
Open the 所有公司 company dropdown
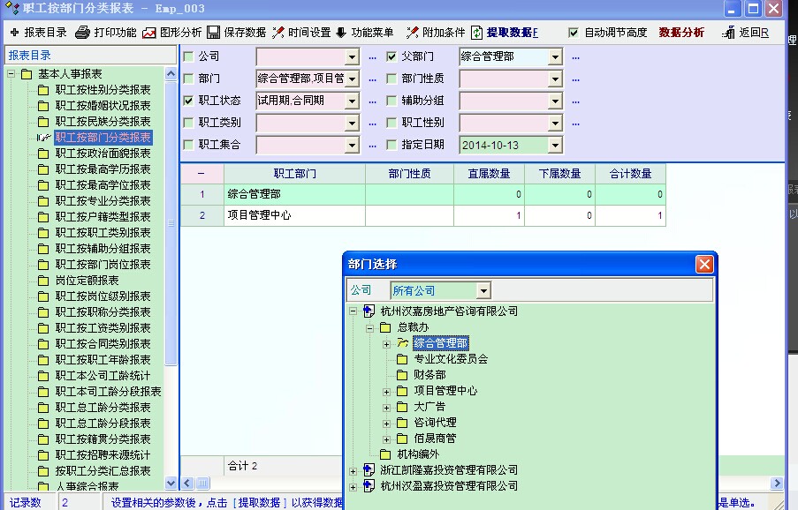483,290
